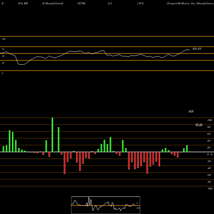Click the MR axis label -100
The width and height of the screenshot is (214, 214).
point(210,189)
